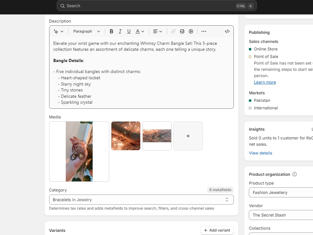
Task: Click the insert image icon
Action: (182, 31)
